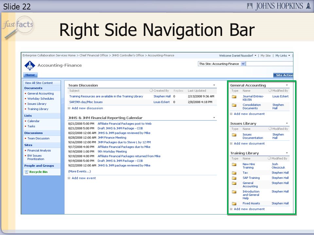Open the Consolidation Documents folder icon
Screen dimensions: 314x235
[x=234, y=105]
